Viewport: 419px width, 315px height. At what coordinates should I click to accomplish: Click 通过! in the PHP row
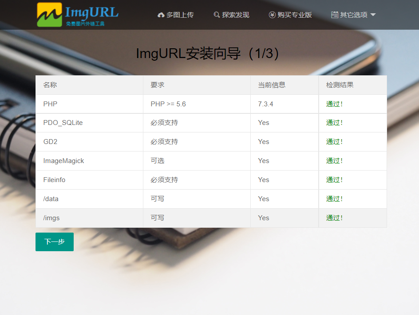coord(334,104)
